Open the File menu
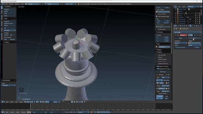The image size is (203, 114). tap(6, 4)
